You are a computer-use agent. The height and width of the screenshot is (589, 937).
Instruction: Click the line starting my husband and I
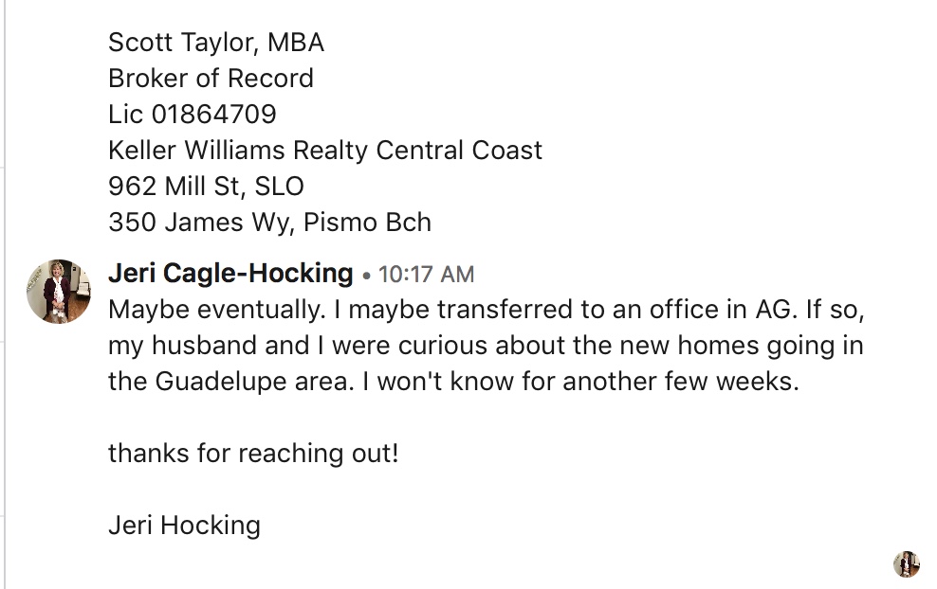486,347
